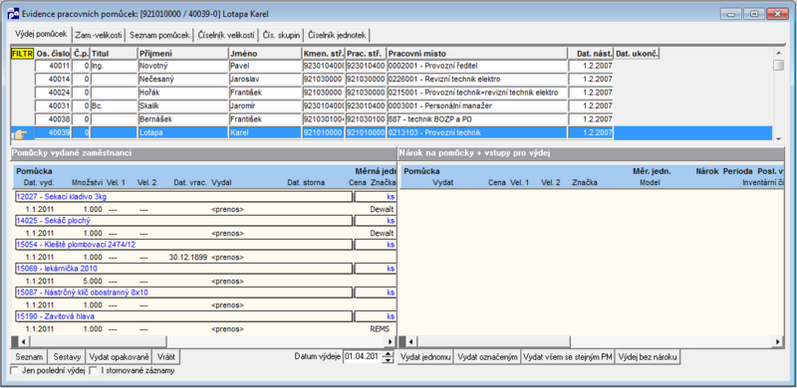Click the Vrátit button
797x388 pixels.
tap(165, 356)
